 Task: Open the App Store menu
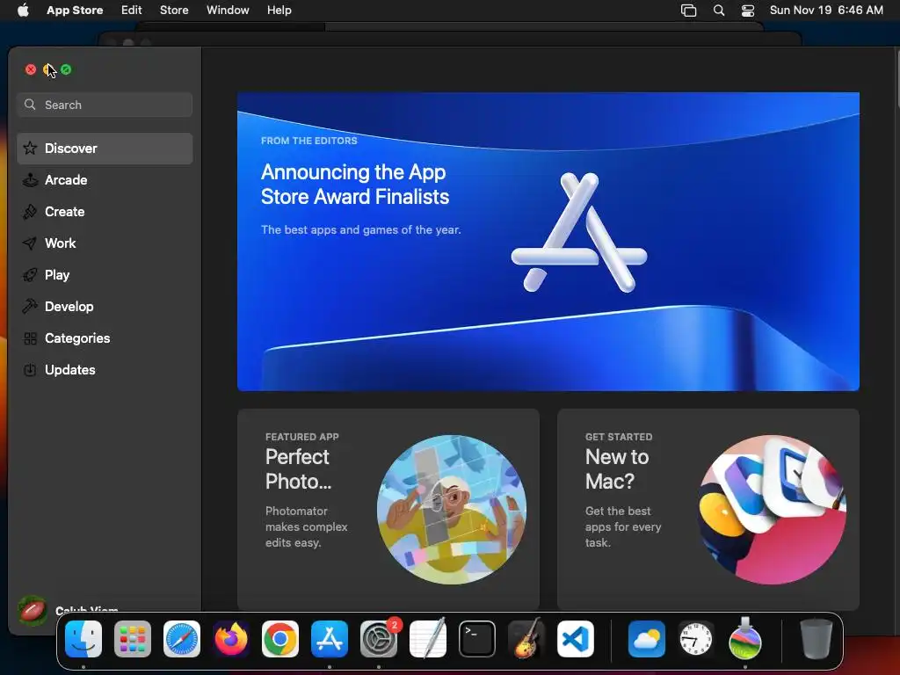pyautogui.click(x=75, y=10)
